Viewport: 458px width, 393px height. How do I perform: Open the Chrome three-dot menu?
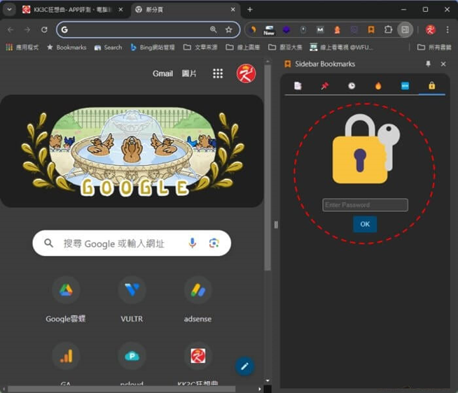tap(447, 29)
